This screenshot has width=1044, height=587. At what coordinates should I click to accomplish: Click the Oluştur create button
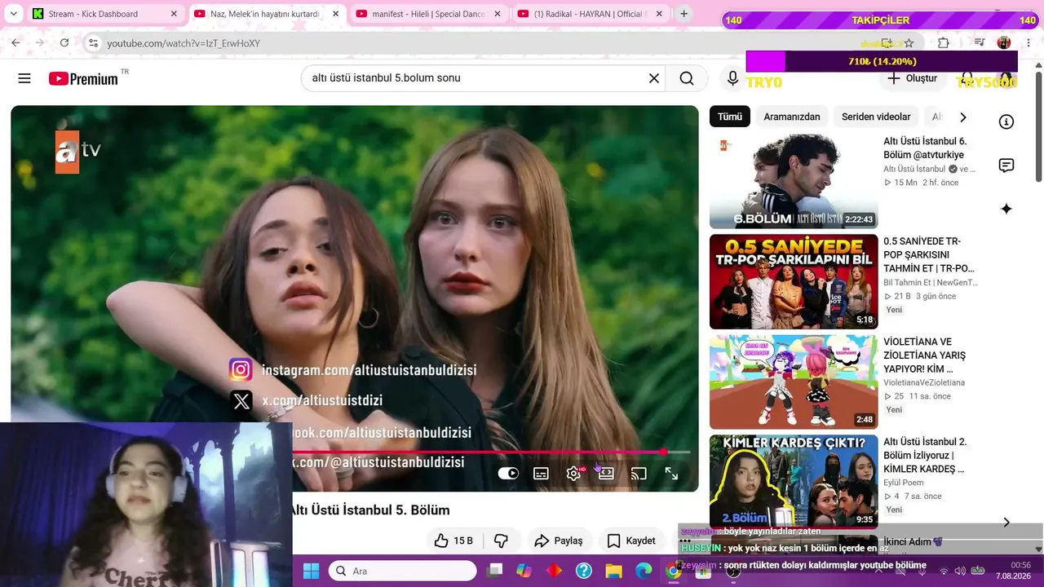(x=913, y=78)
